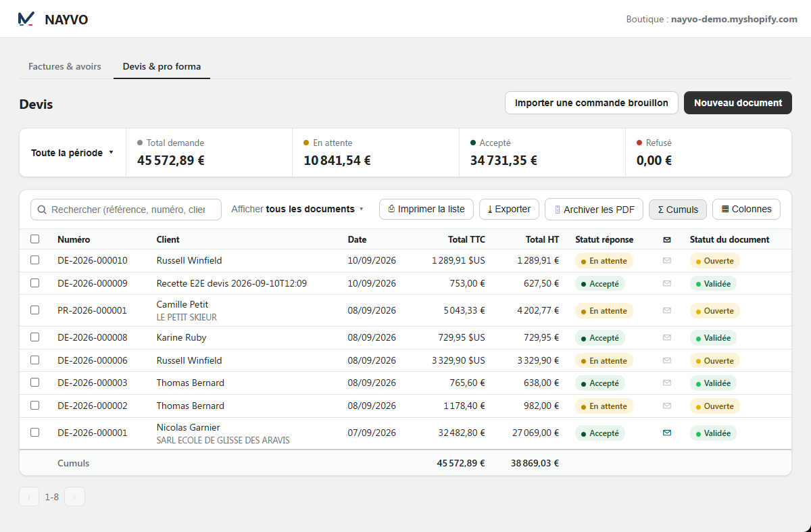
Task: Switch to Factures & avoirs tab
Action: click(x=65, y=66)
